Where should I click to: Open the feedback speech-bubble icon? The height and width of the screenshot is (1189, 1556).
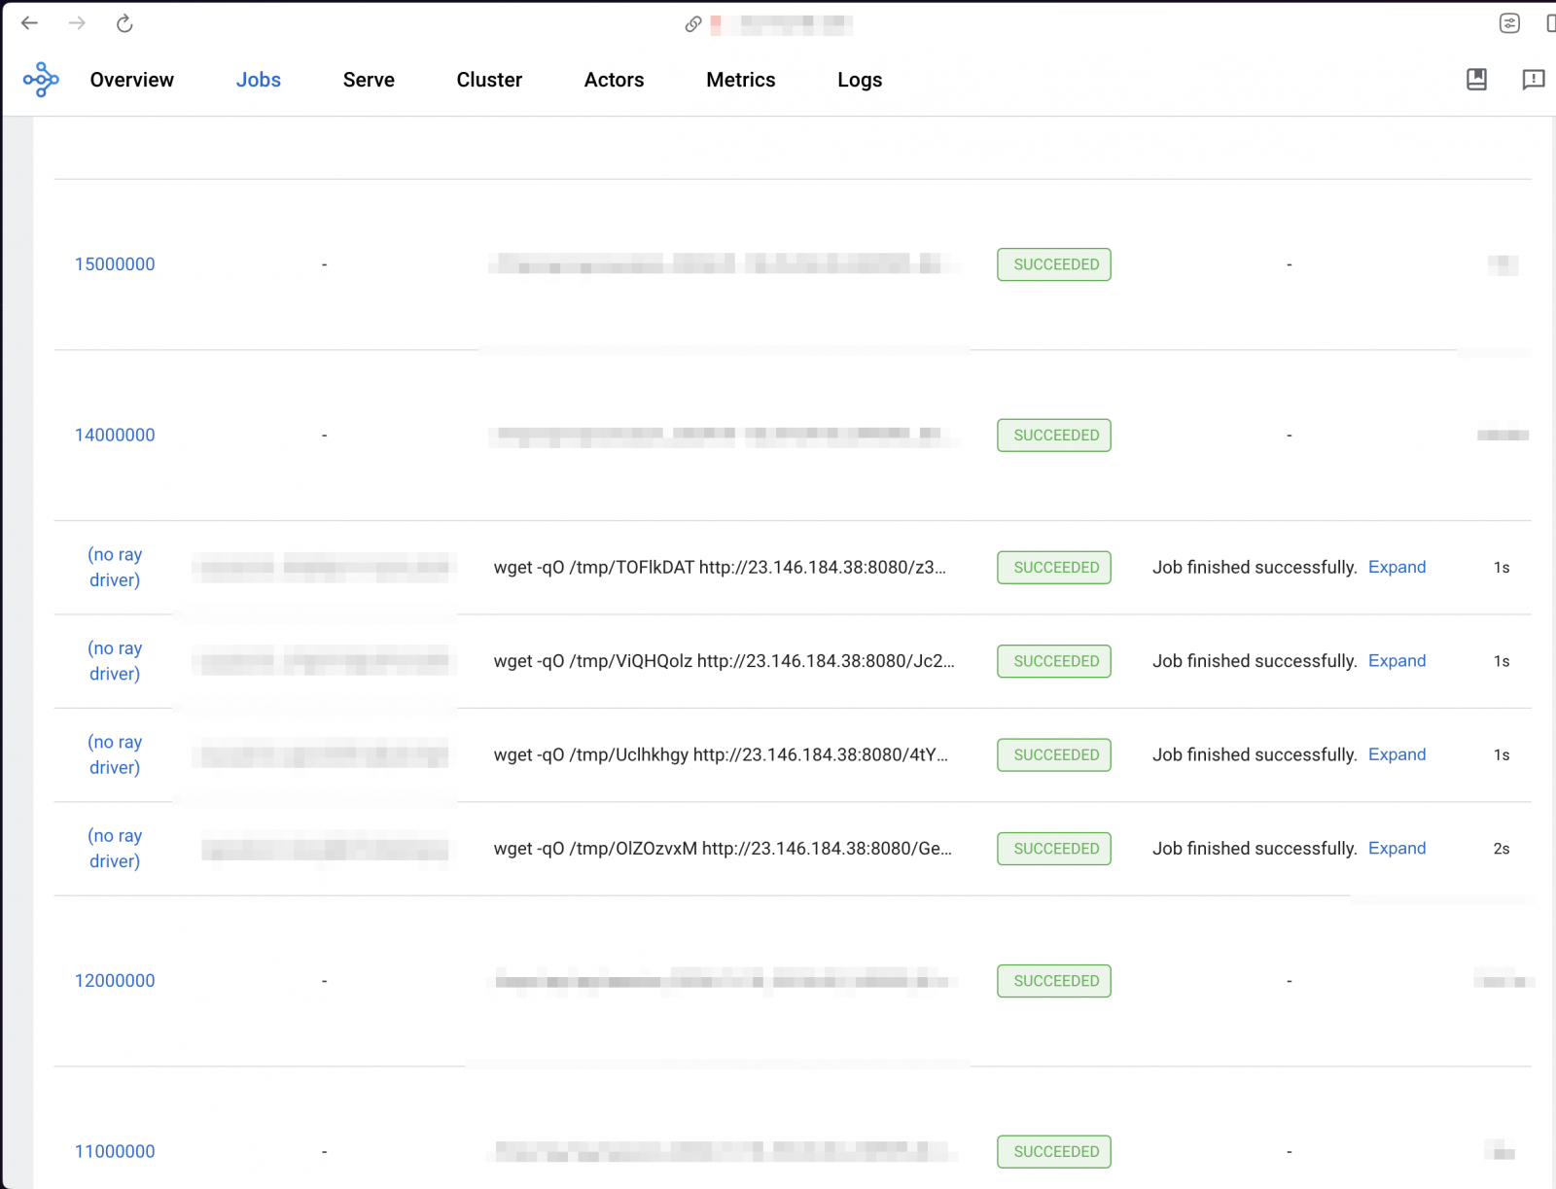pos(1535,80)
